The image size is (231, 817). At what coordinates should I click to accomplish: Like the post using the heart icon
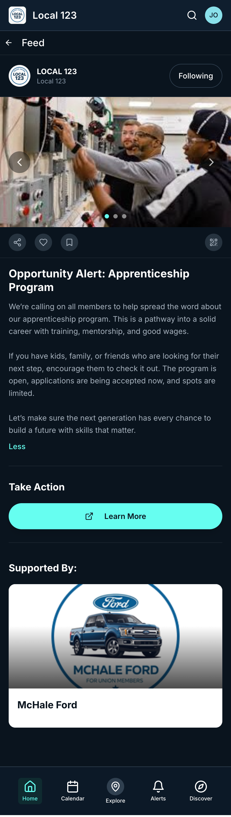(x=43, y=242)
